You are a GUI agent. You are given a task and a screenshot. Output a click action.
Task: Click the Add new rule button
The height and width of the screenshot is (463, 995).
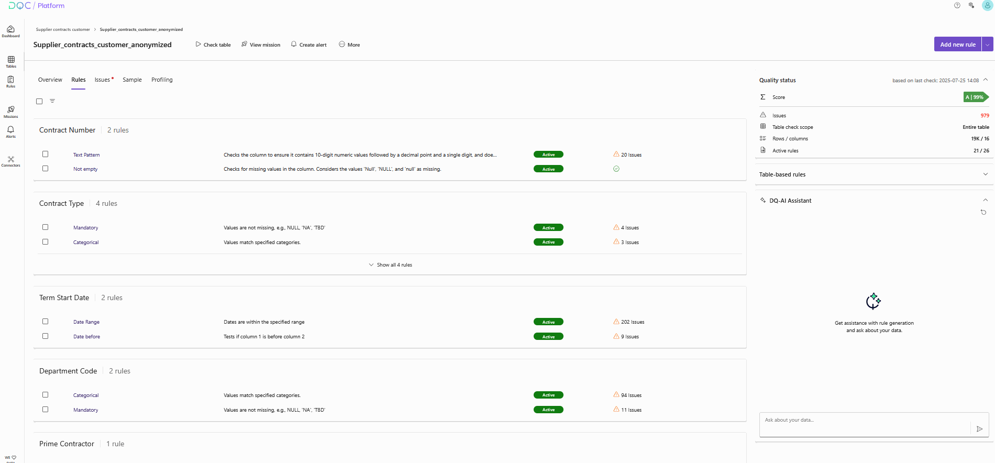(958, 45)
